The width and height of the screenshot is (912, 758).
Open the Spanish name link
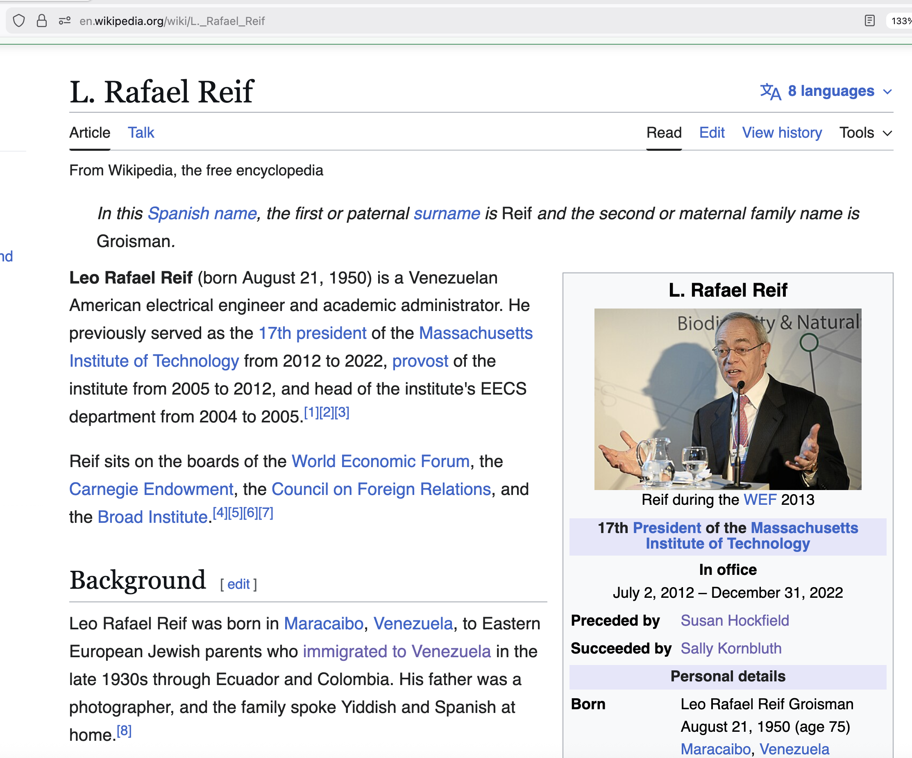[202, 214]
